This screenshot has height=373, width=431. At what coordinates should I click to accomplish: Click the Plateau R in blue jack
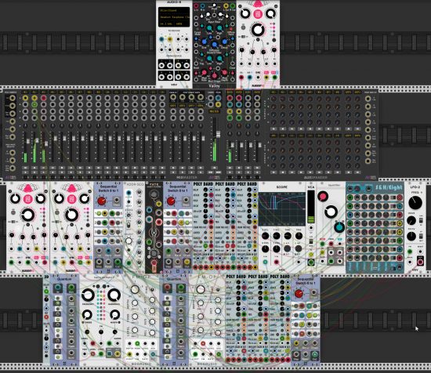tap(203, 5)
